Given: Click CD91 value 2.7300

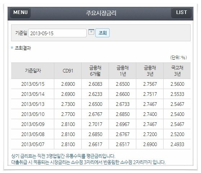Looking at the screenshot, I should click(x=68, y=104).
